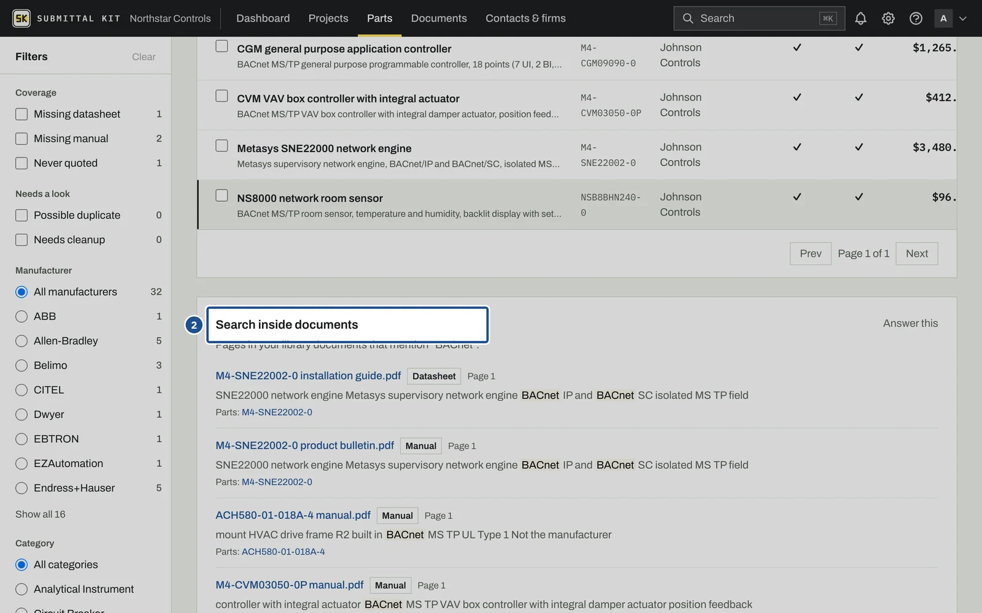Image resolution: width=982 pixels, height=613 pixels.
Task: Select the Endress+Hauser manufacturer filter
Action: pyautogui.click(x=21, y=488)
